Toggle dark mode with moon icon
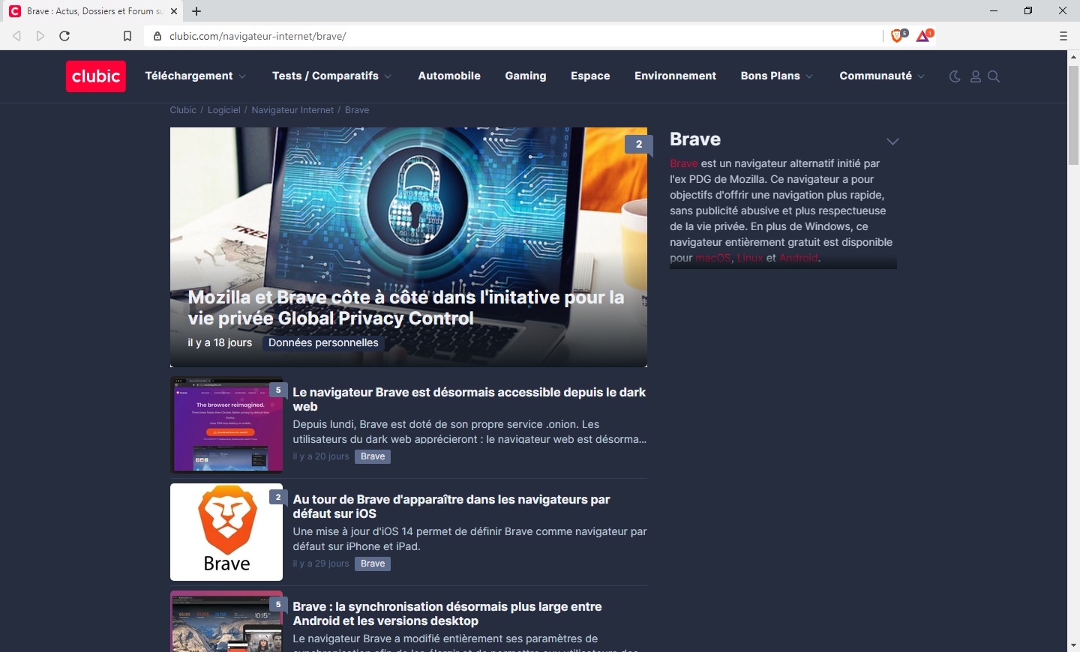Screen dimensions: 1080x652 point(955,76)
